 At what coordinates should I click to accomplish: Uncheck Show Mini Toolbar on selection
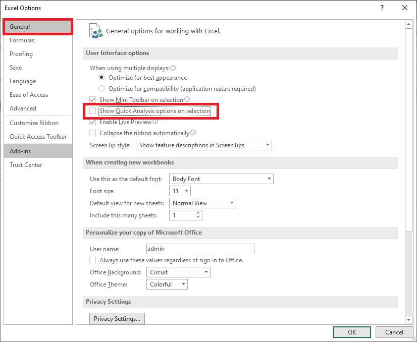tap(92, 100)
